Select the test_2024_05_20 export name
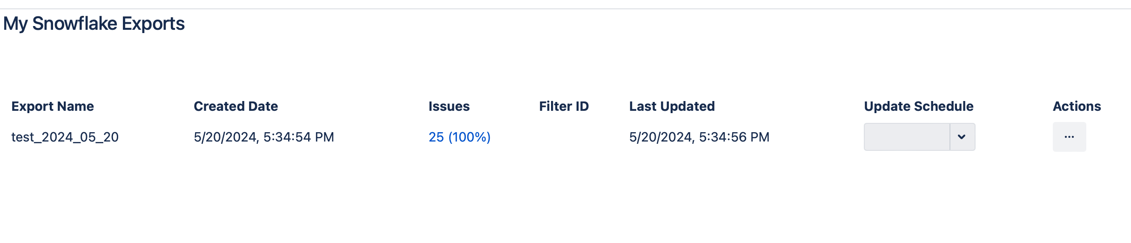The width and height of the screenshot is (1131, 243). 65,137
